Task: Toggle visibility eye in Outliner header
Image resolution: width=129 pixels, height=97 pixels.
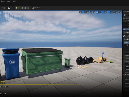Action: [124, 18]
